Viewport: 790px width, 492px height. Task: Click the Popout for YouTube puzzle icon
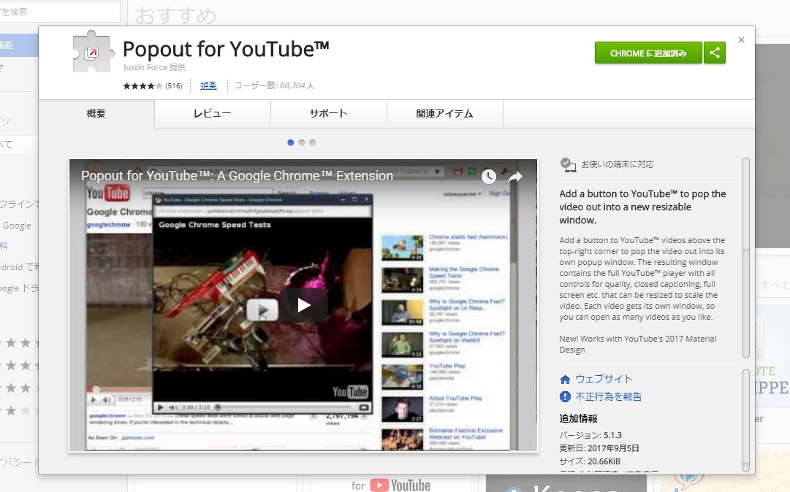[x=91, y=52]
